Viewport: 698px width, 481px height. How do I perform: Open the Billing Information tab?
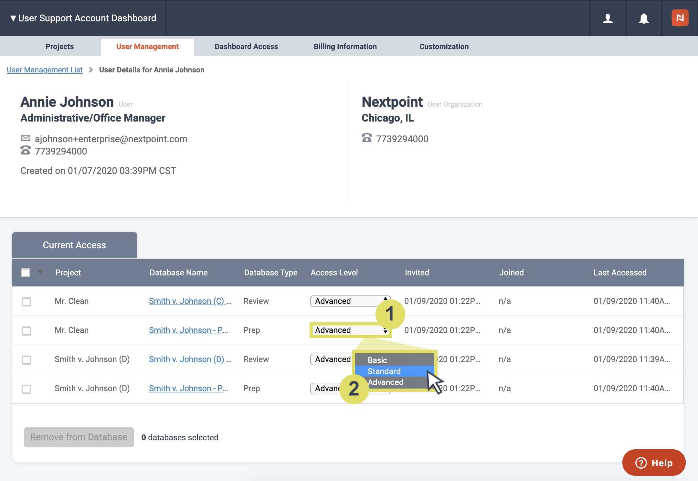pos(345,47)
